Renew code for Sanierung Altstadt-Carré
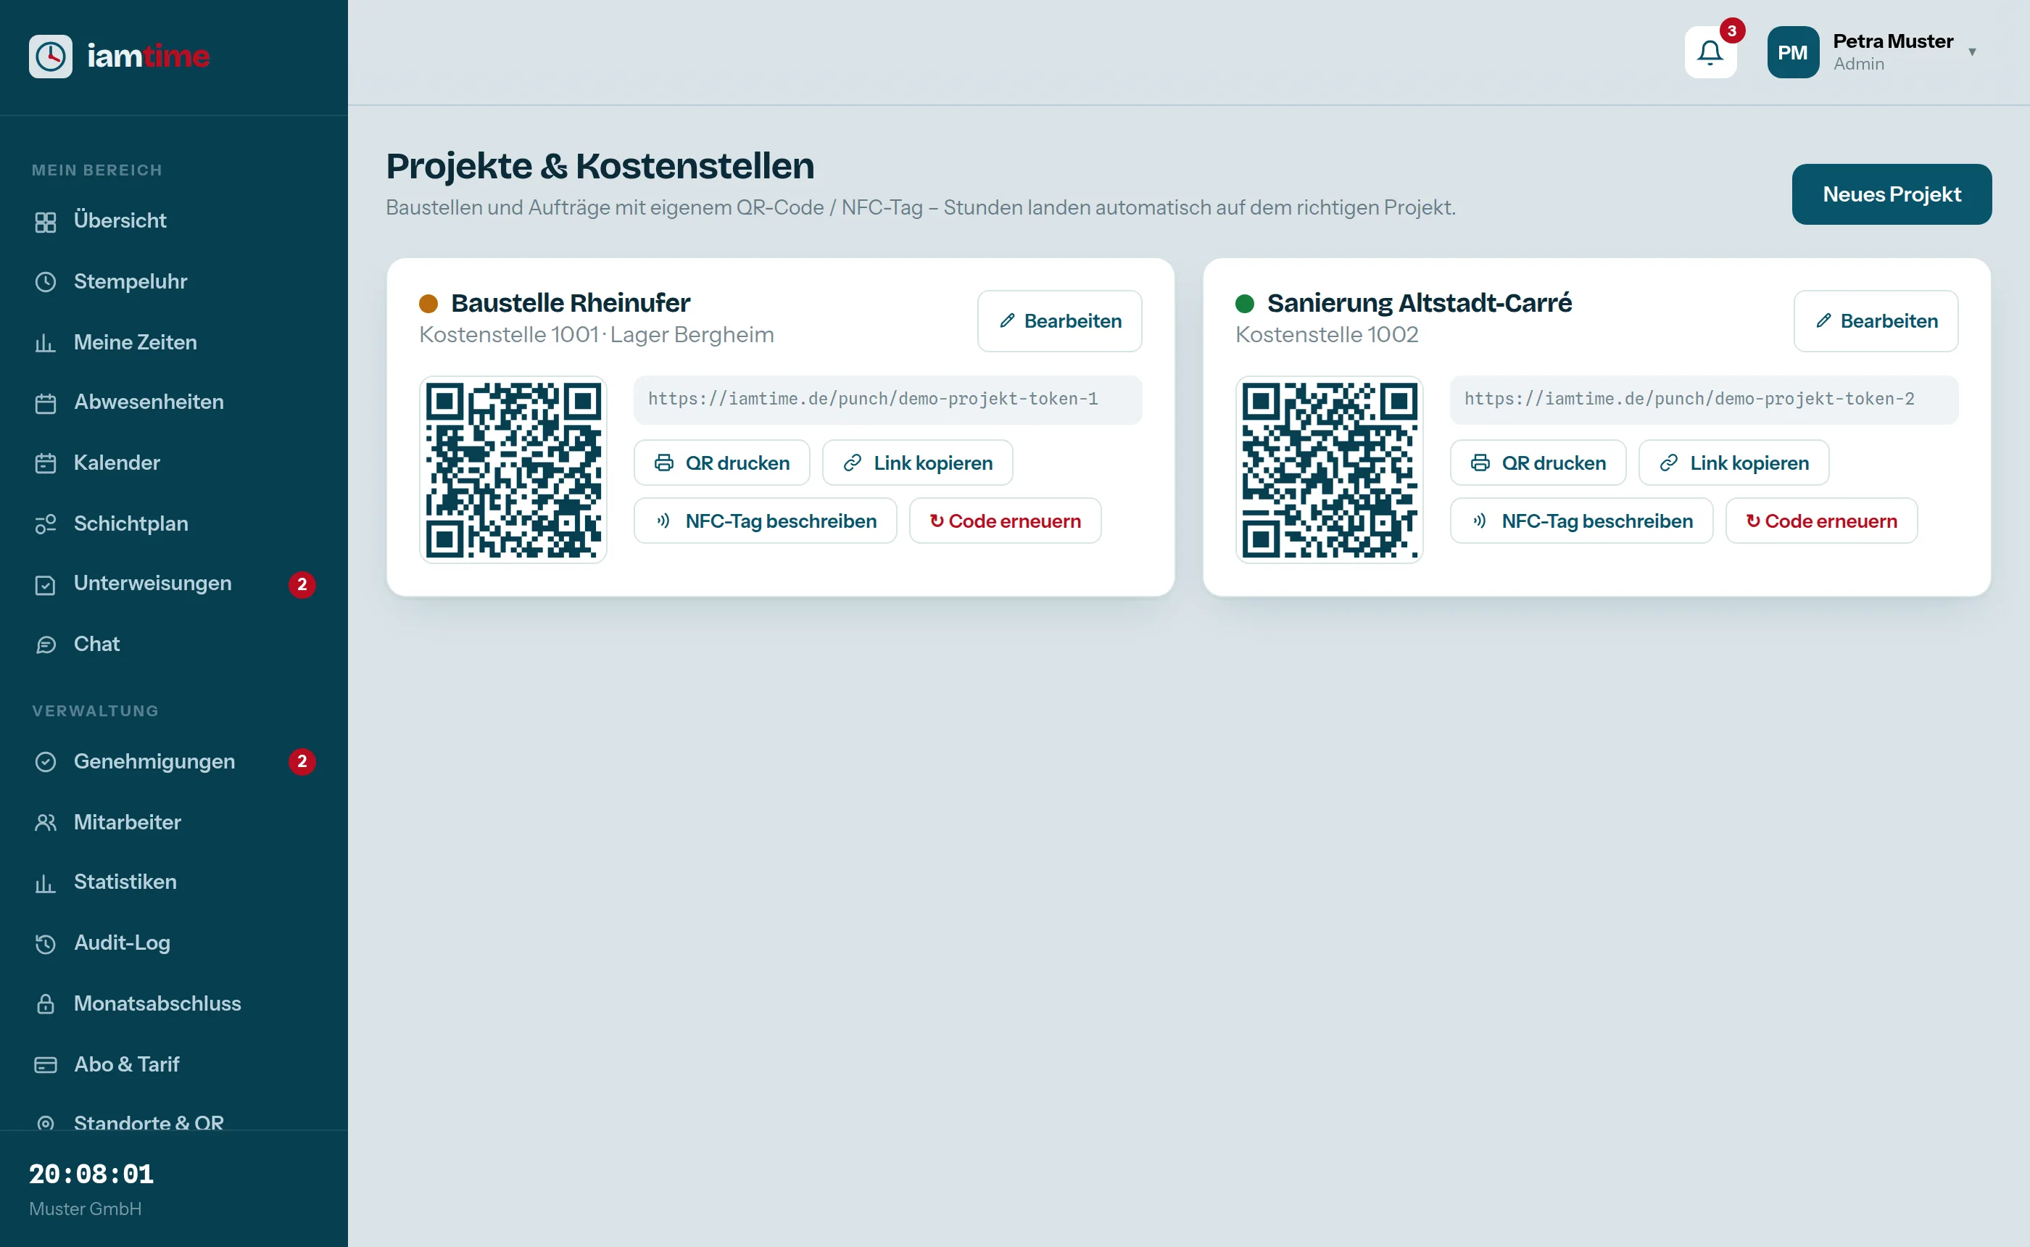 click(x=1821, y=521)
